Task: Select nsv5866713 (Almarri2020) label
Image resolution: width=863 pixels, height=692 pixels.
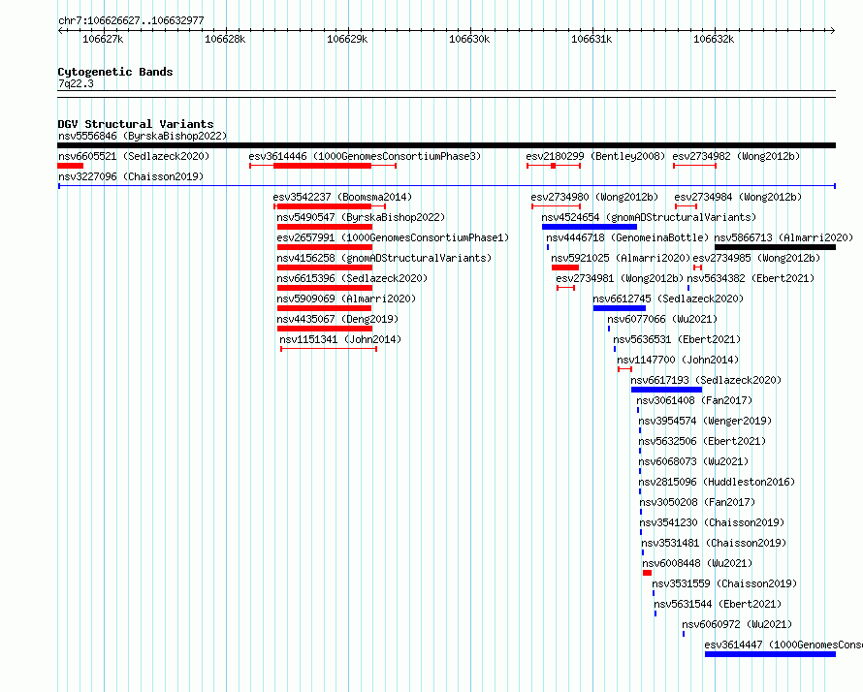Action: [783, 237]
